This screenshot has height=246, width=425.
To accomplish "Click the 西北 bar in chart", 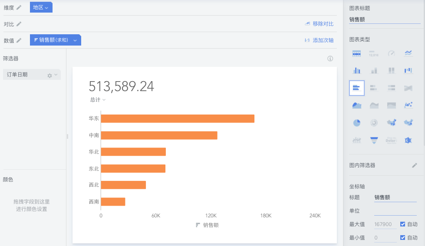I will point(123,185).
